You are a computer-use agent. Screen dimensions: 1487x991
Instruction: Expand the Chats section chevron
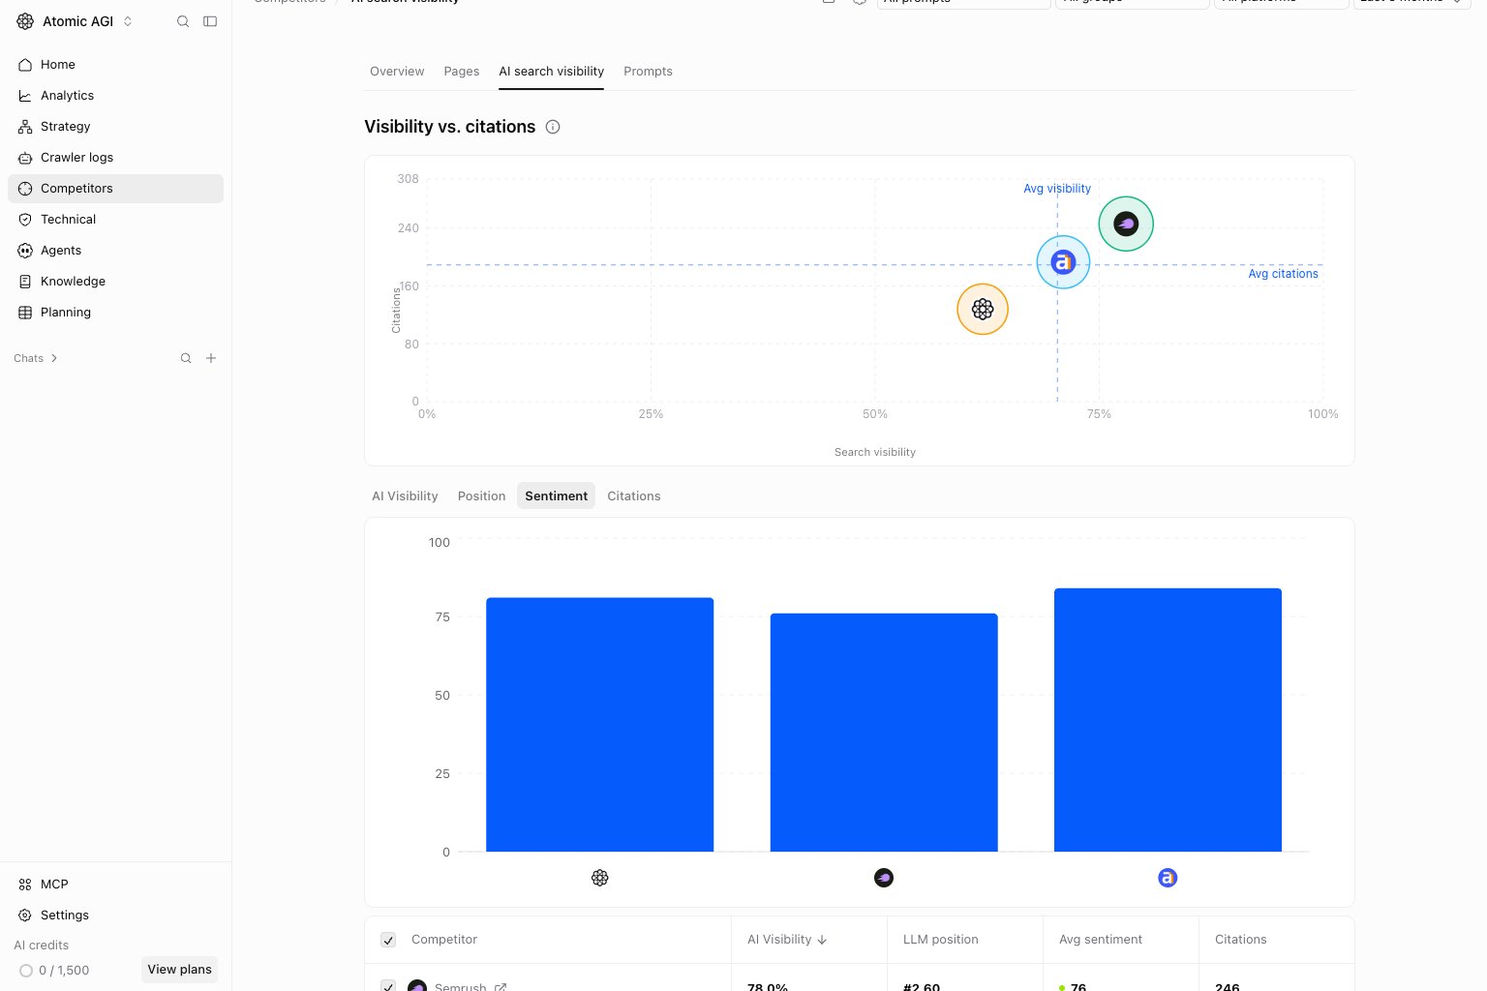coord(54,358)
